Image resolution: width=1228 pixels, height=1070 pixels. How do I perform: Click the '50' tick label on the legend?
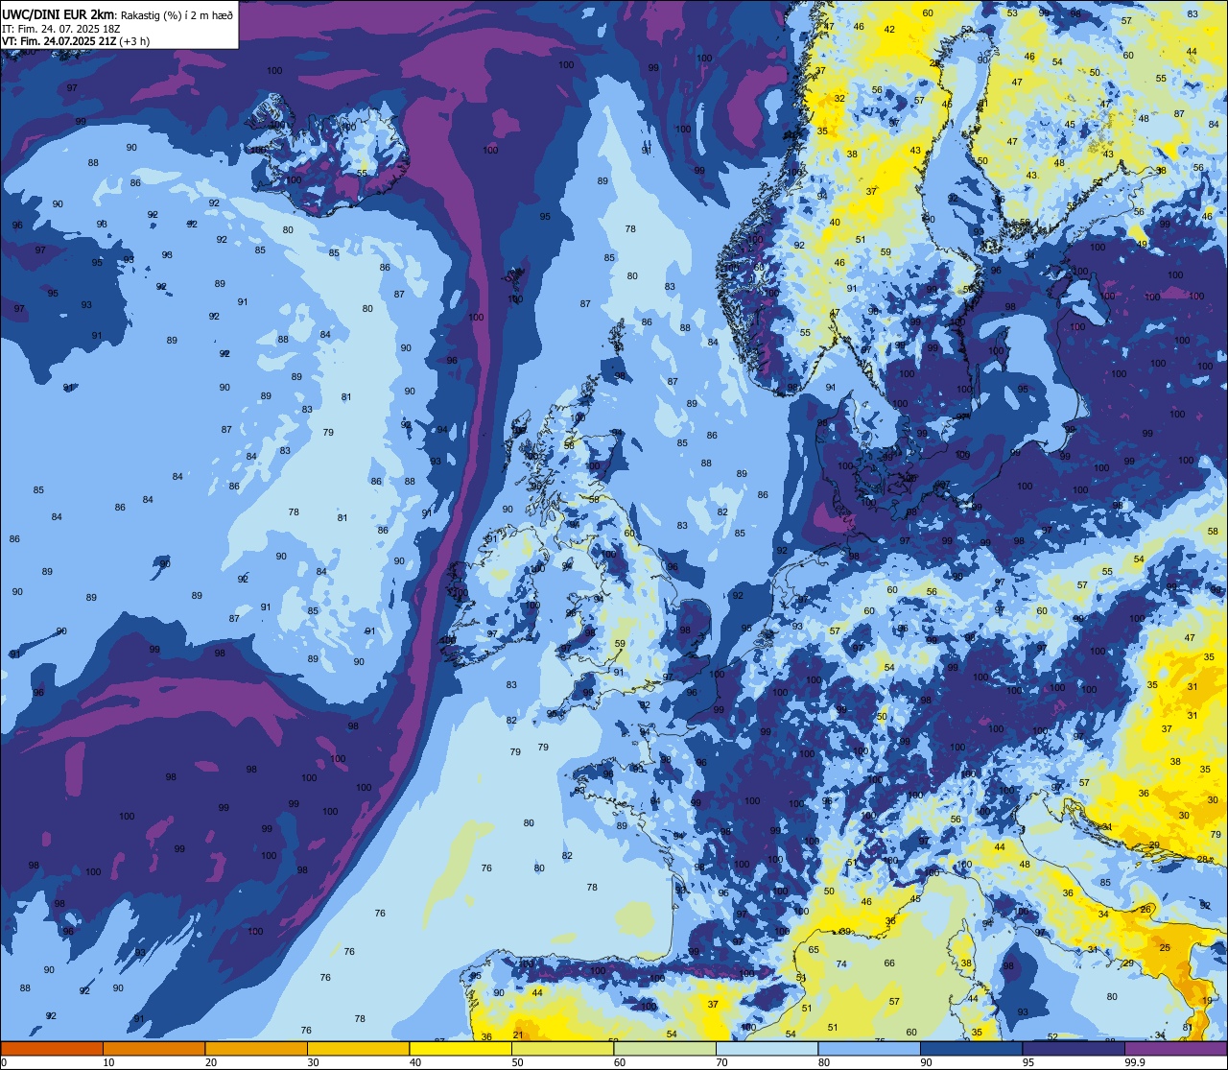(517, 1062)
